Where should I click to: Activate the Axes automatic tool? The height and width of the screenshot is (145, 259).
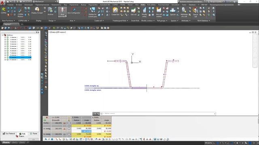pyautogui.click(x=62, y=12)
